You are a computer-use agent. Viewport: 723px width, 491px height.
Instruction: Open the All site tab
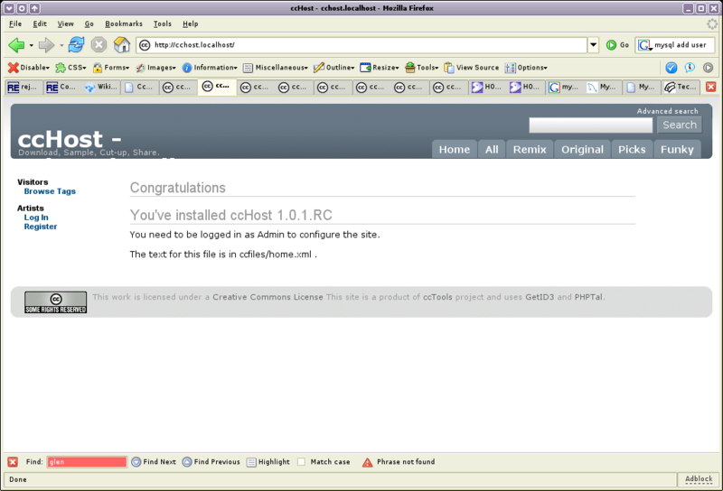pos(492,149)
